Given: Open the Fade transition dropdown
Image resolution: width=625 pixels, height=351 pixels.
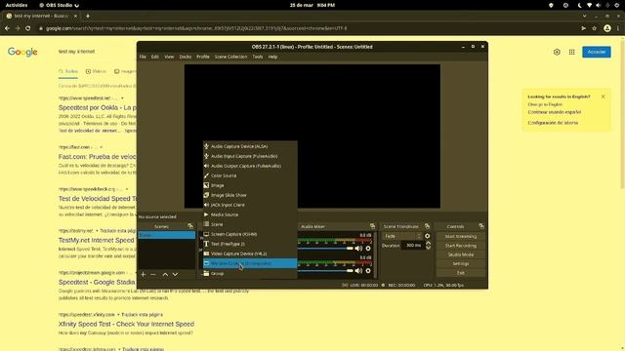Looking at the screenshot, I should (x=401, y=236).
